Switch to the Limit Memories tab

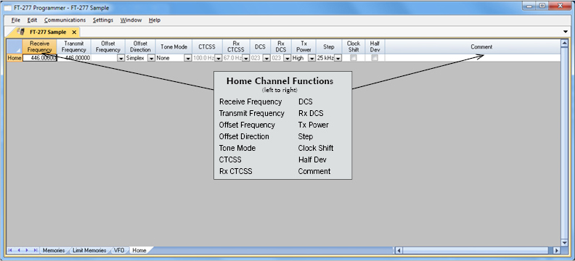tap(89, 250)
